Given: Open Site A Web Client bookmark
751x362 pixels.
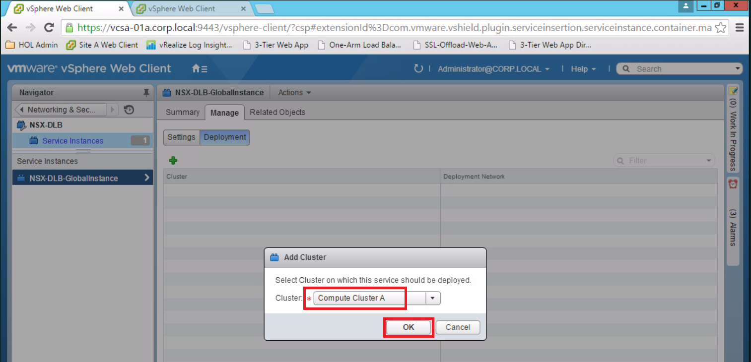Looking at the screenshot, I should [x=102, y=45].
